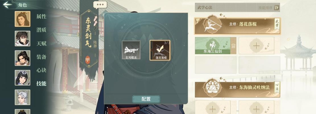Select the white-haired female character portrait
The height and width of the screenshot is (114, 316).
pos(22,97)
